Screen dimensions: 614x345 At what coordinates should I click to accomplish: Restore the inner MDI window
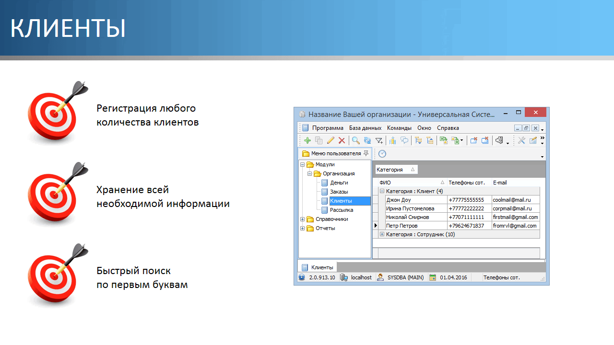pyautogui.click(x=526, y=128)
